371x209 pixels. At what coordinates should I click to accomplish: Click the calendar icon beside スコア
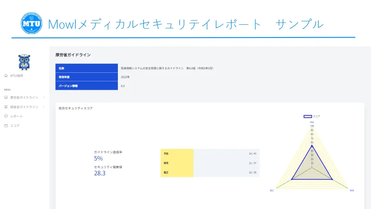point(6,125)
